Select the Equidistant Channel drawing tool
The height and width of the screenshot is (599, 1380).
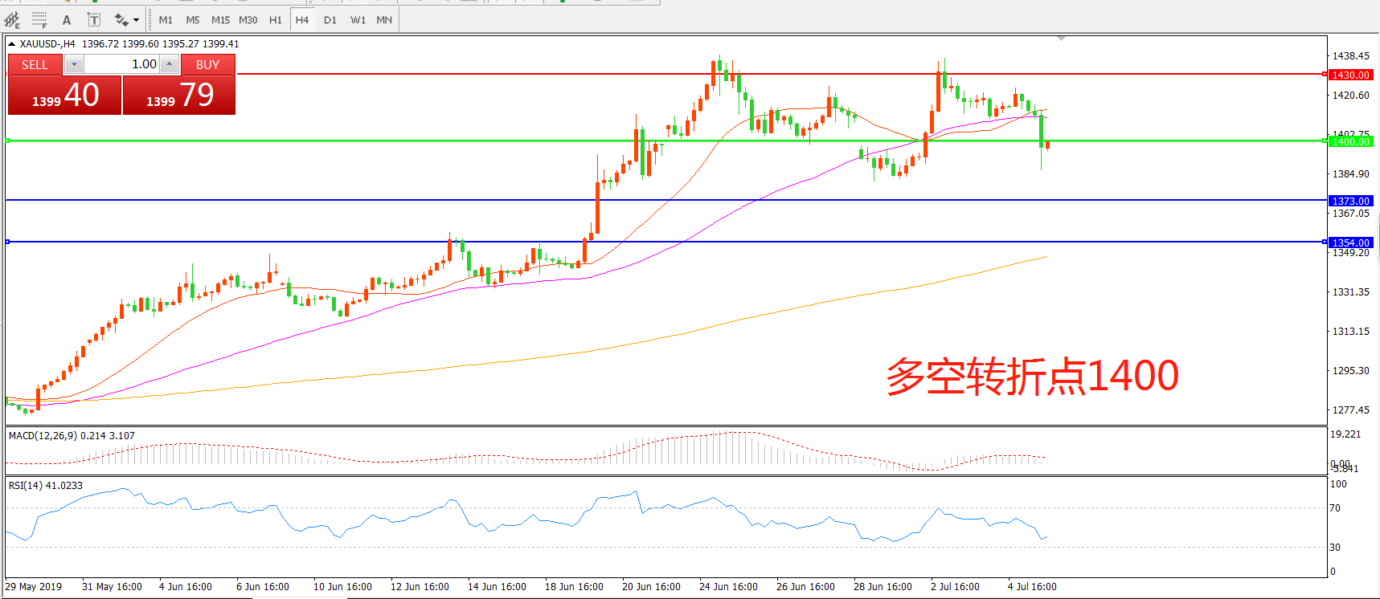pyautogui.click(x=12, y=20)
